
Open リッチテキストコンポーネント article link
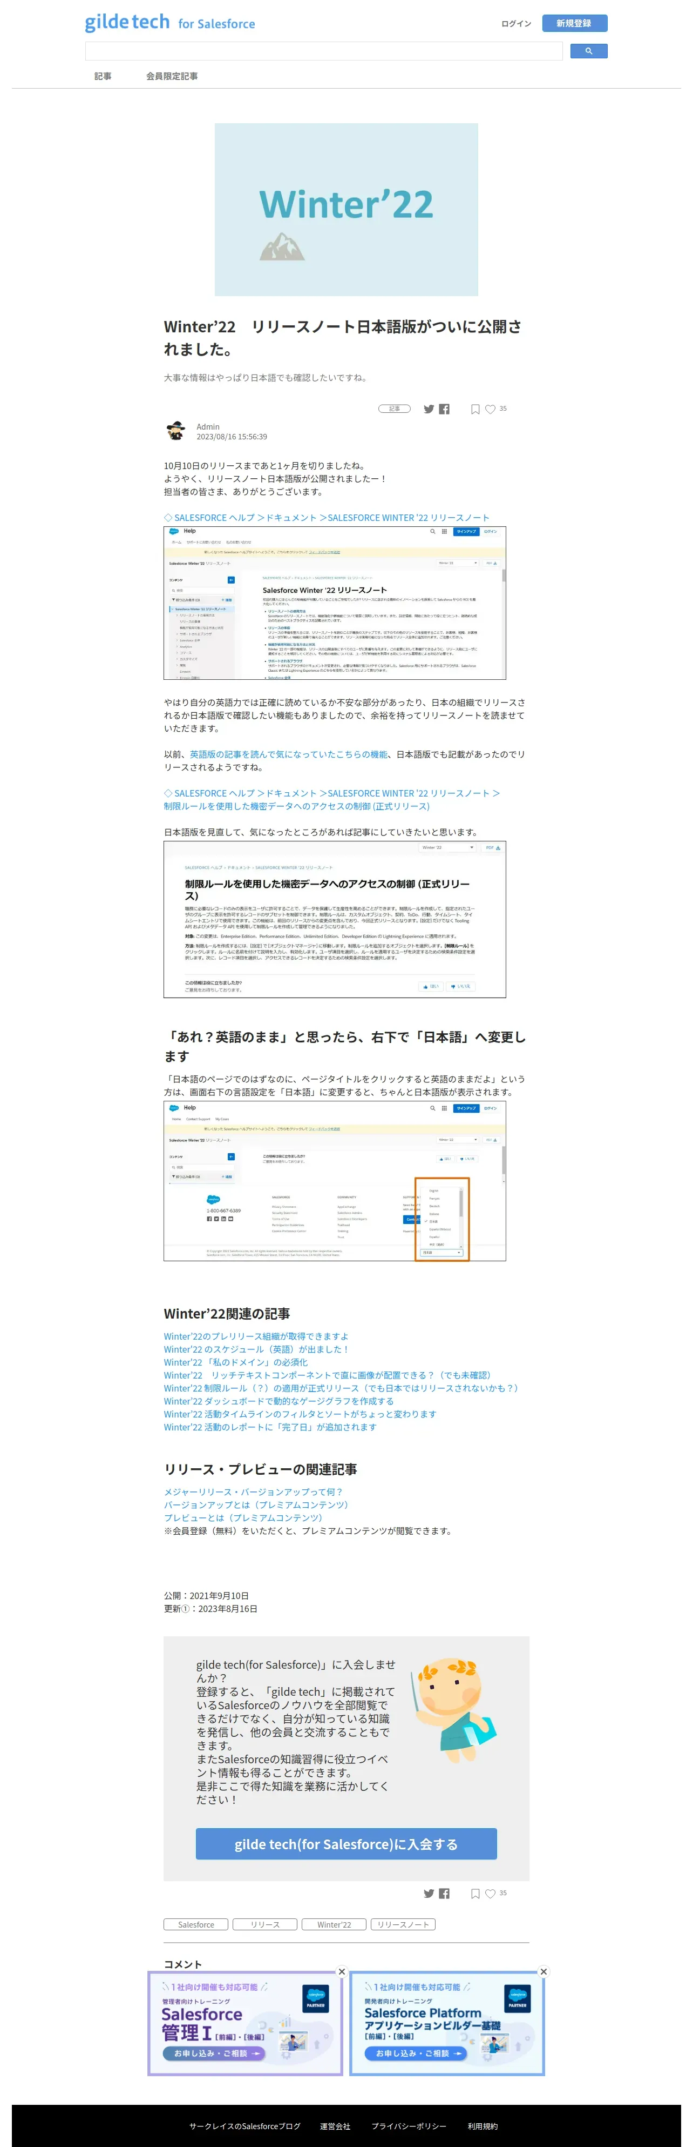tap(329, 1375)
